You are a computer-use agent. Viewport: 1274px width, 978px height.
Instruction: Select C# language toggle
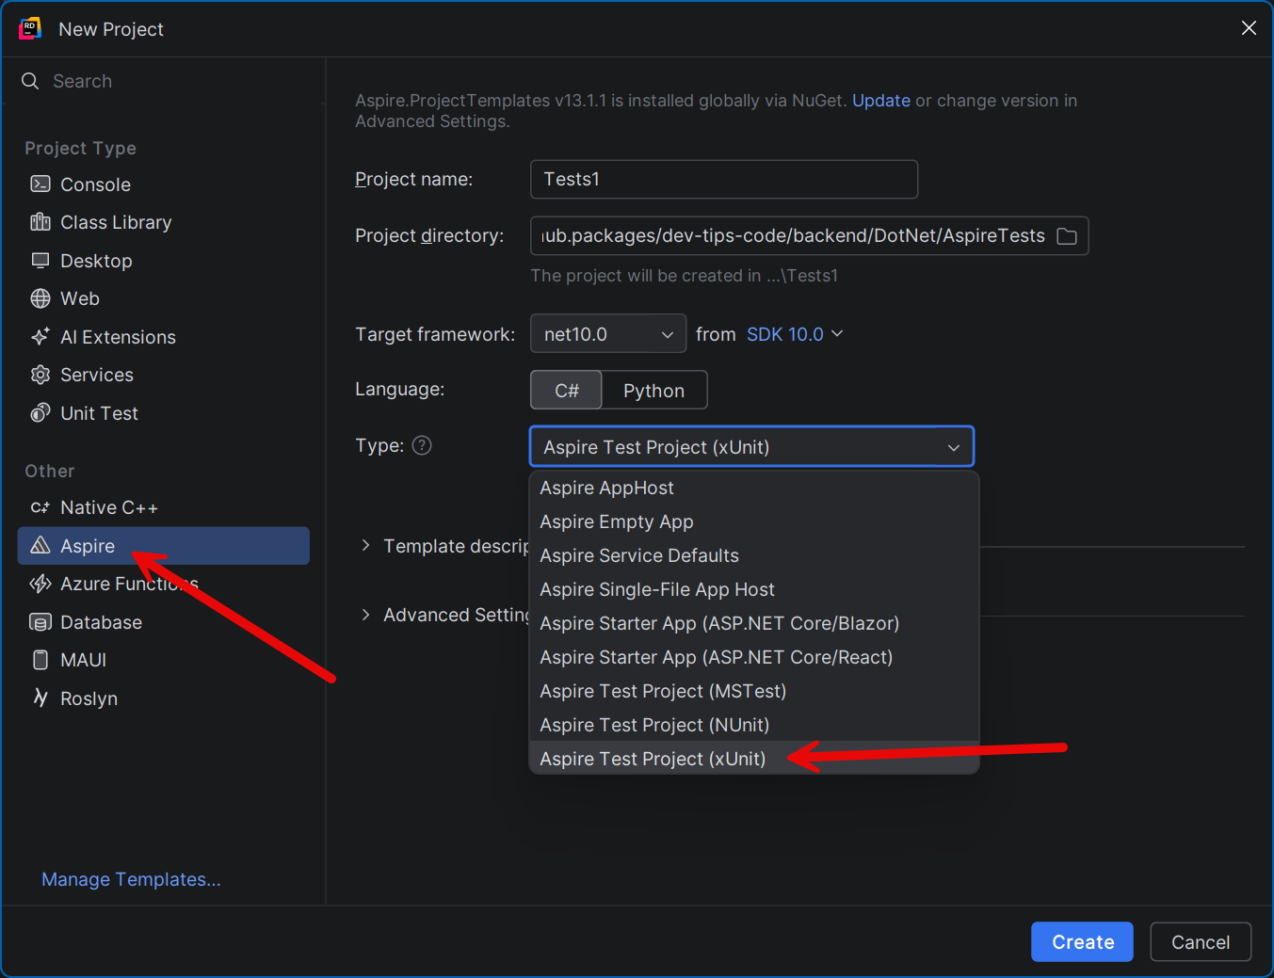point(567,391)
